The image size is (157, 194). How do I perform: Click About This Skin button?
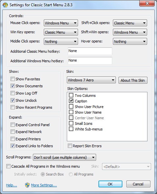133,80
